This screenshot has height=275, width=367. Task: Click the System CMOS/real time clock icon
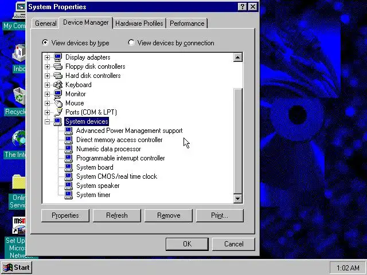coord(69,176)
